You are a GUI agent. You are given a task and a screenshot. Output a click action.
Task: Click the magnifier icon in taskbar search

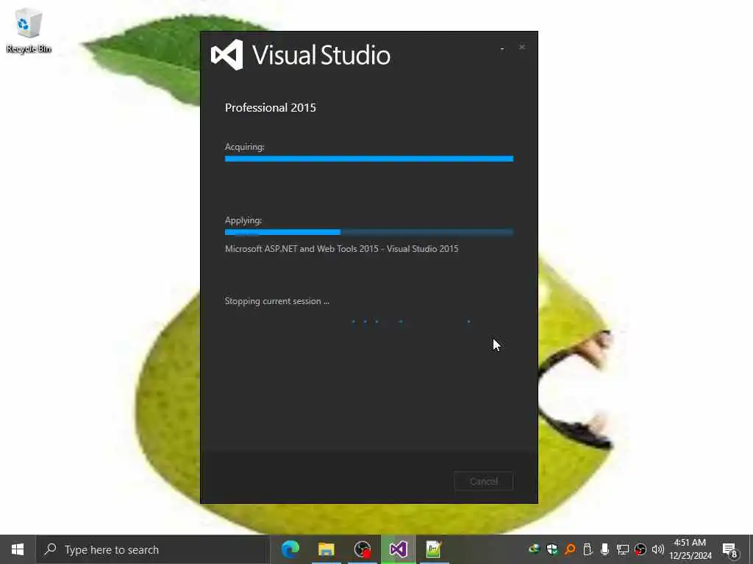coord(51,549)
